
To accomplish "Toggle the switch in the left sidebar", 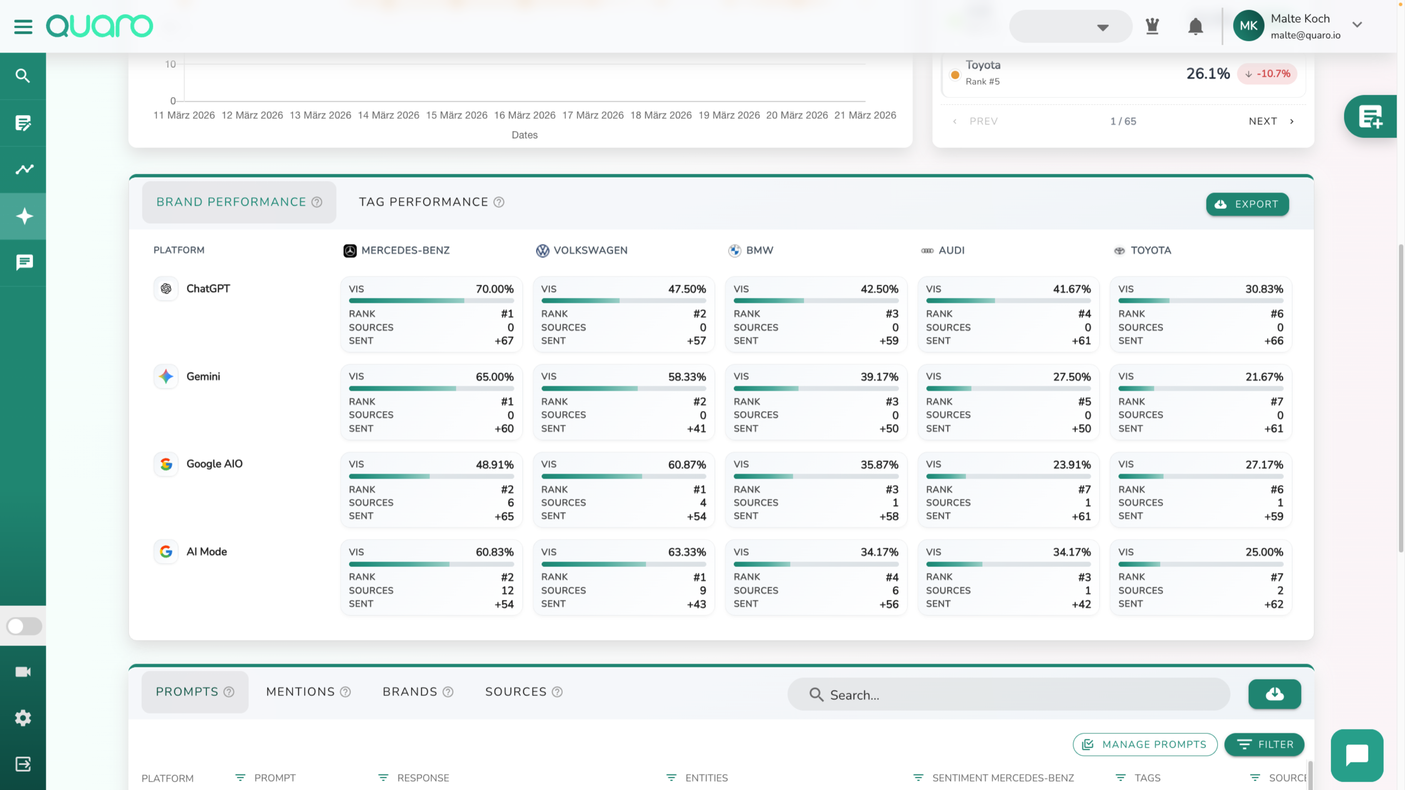I will (x=24, y=626).
